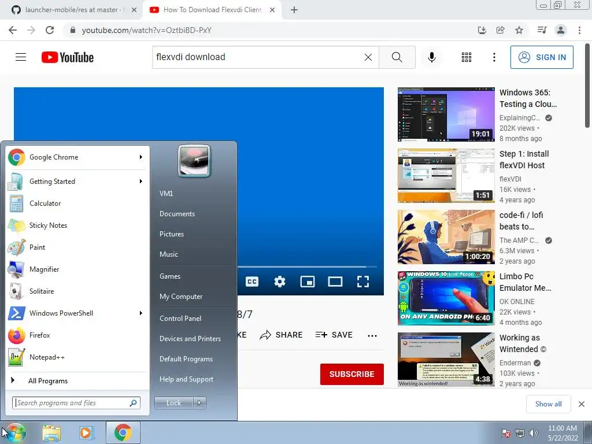Image resolution: width=592 pixels, height=444 pixels.
Task: Open the arrow menu beside Lock
Action: [x=199, y=403]
